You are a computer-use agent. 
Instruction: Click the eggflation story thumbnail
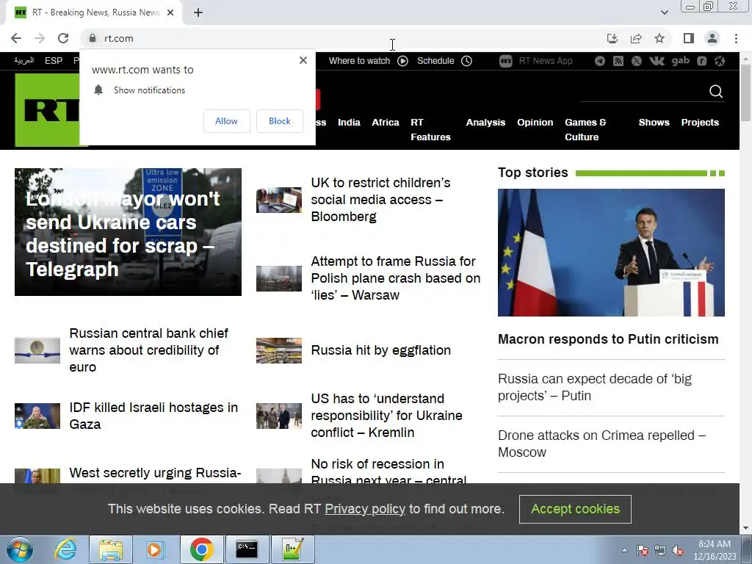click(x=278, y=350)
